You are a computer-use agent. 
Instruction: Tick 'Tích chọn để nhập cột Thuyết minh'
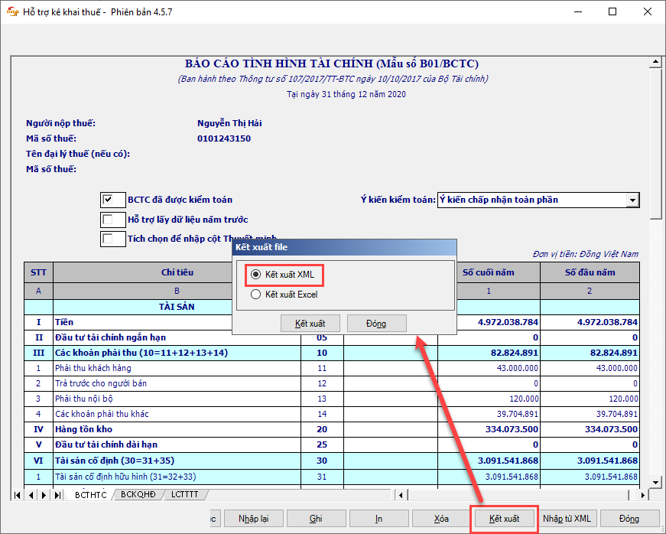coord(108,239)
